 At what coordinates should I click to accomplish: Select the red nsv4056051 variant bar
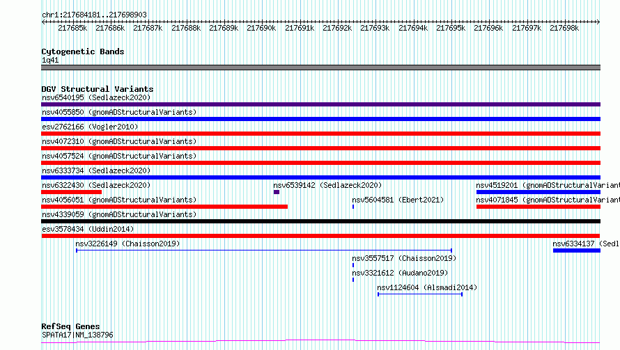[x=164, y=207]
